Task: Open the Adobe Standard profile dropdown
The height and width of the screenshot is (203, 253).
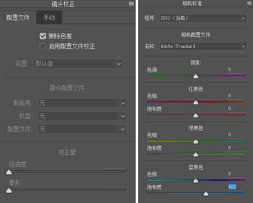Action: coord(203,47)
